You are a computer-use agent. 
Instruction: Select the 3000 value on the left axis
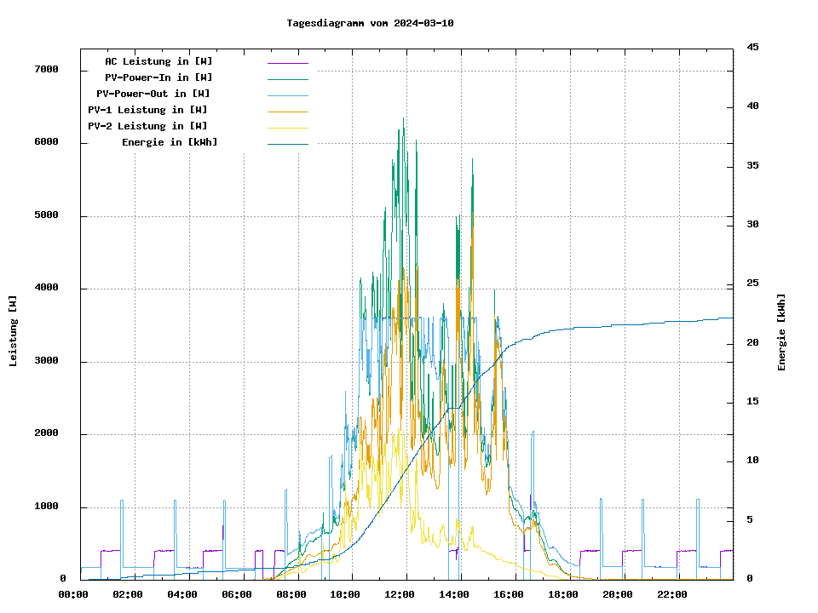[x=46, y=362]
